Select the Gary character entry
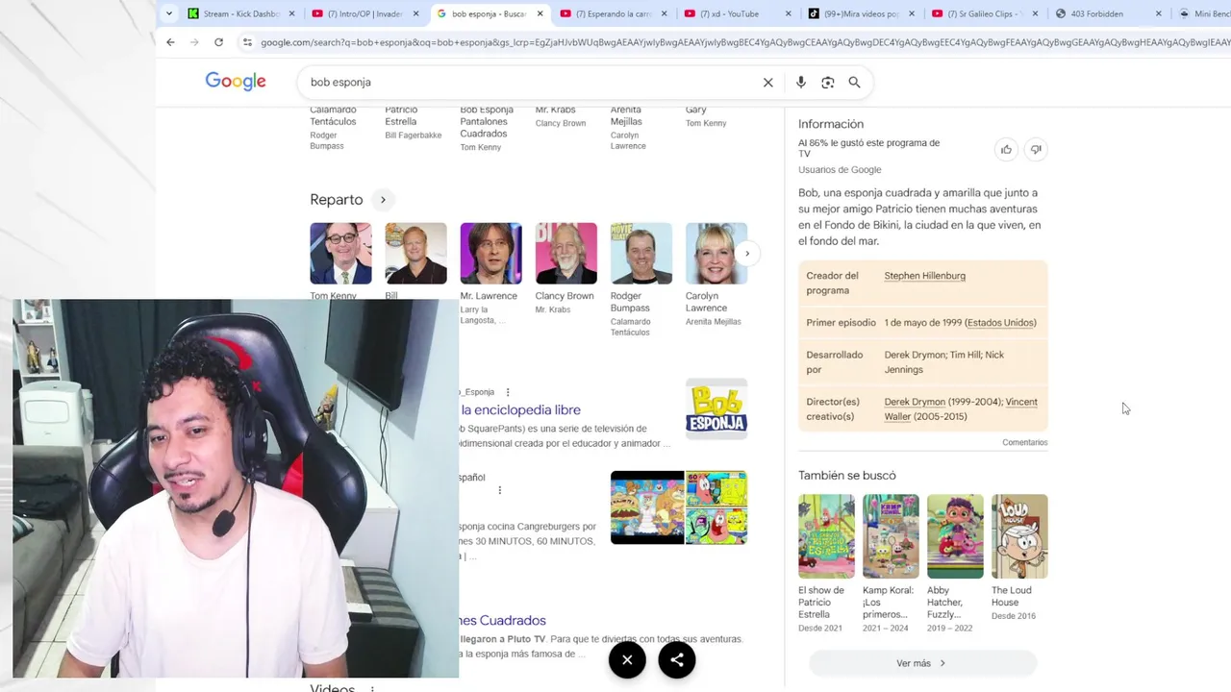Screen dimensions: 1231x692 (706, 115)
